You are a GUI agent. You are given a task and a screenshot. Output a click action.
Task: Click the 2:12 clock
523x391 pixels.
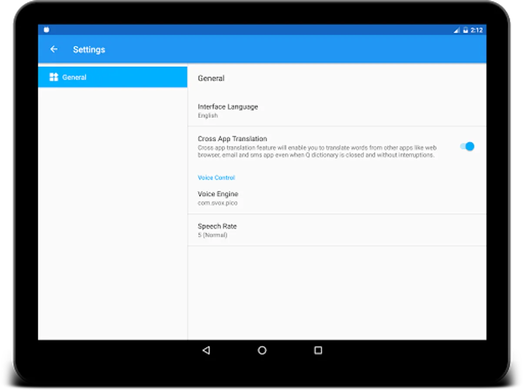pos(477,30)
